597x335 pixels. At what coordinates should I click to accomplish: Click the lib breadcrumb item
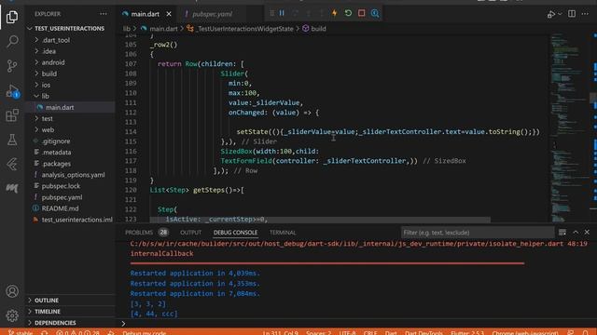click(x=127, y=29)
